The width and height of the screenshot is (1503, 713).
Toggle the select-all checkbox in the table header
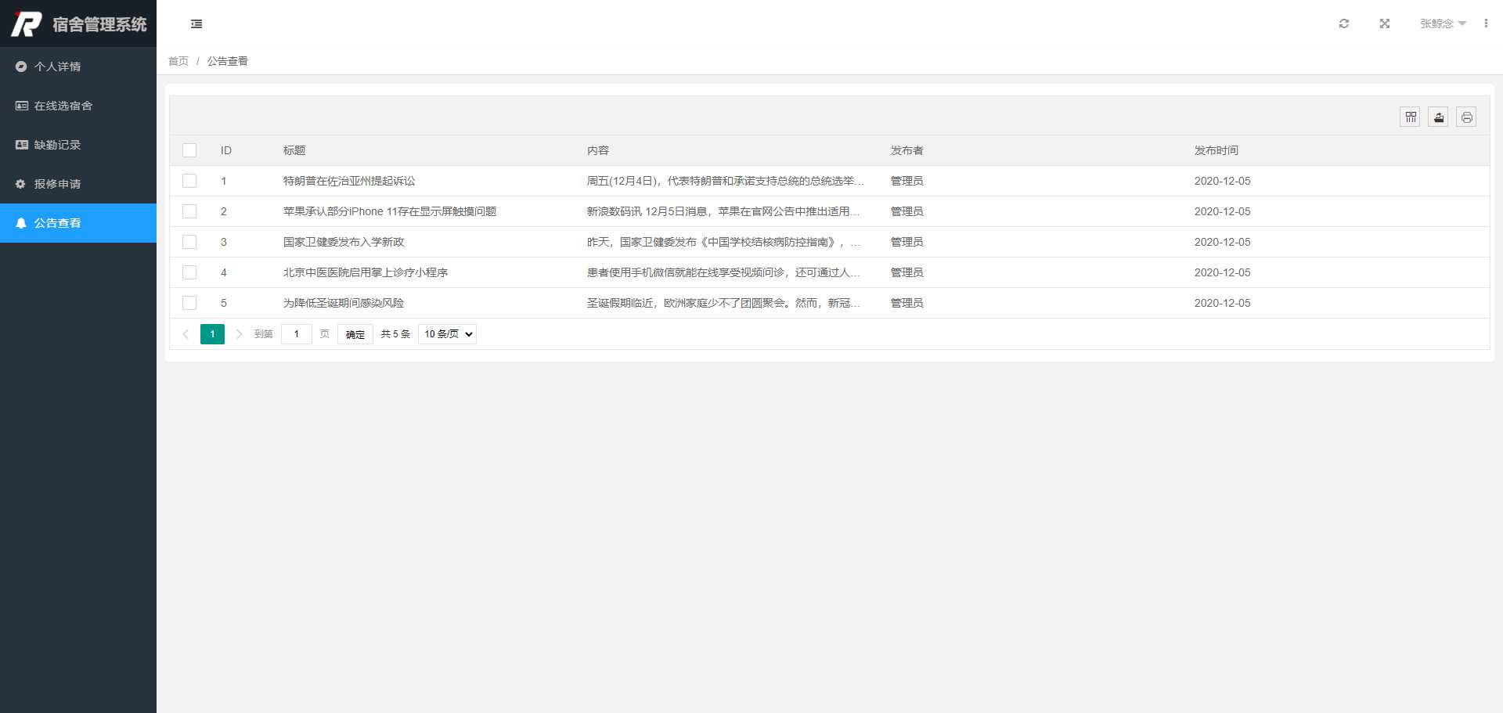[189, 150]
